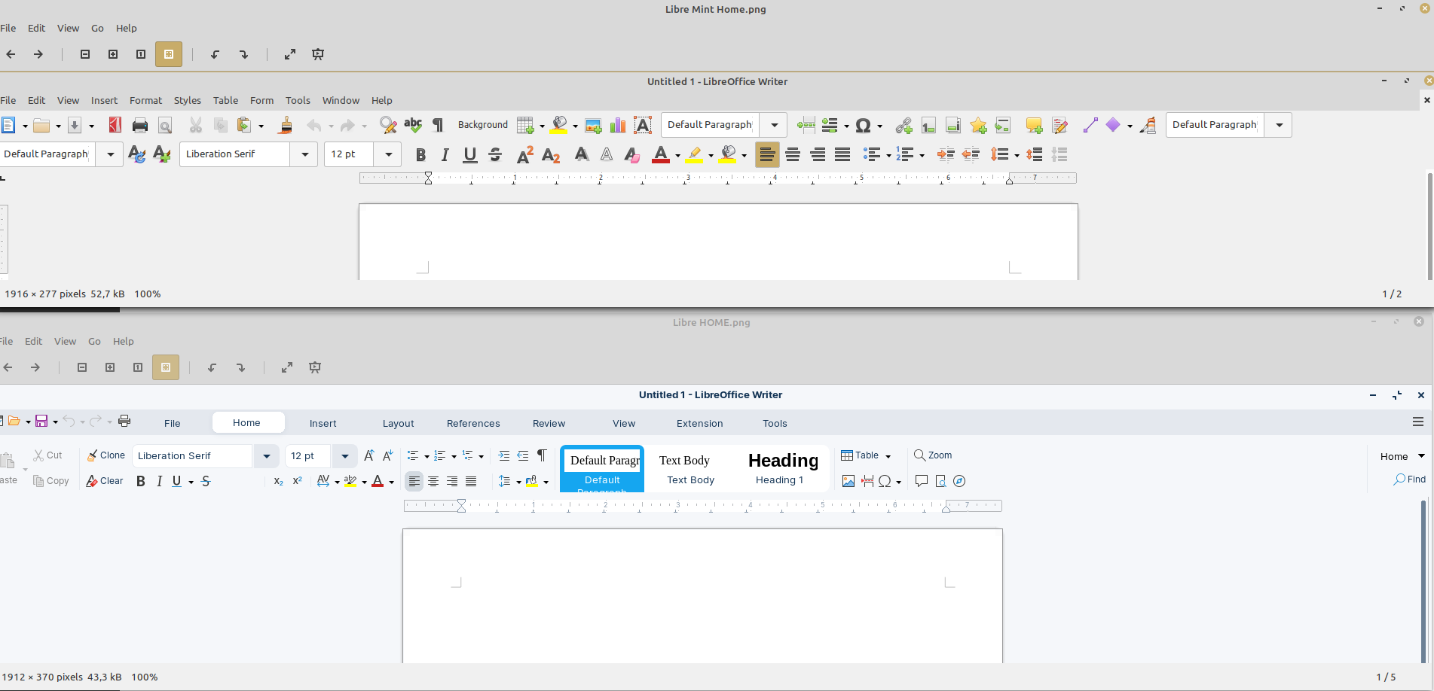Click the Clone Formatting paintbrush in upper toolbar
Image resolution: width=1434 pixels, height=691 pixels.
coord(285,125)
